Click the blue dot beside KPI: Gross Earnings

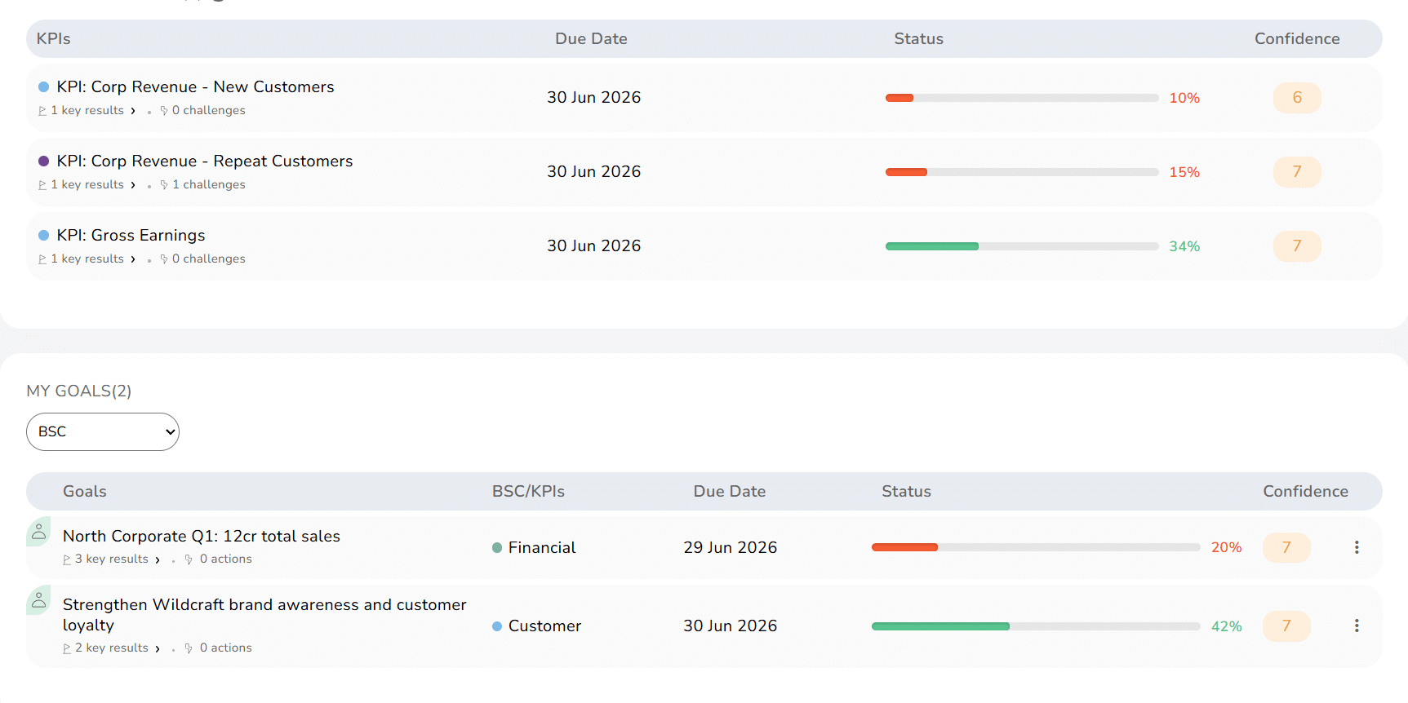click(44, 235)
